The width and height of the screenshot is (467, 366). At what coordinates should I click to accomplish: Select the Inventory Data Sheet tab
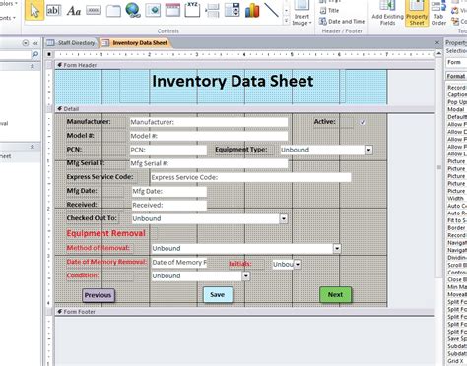136,43
